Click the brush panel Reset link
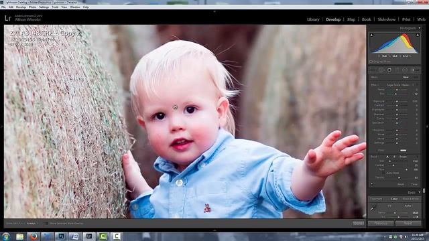The height and width of the screenshot is (241, 429). [x=401, y=185]
